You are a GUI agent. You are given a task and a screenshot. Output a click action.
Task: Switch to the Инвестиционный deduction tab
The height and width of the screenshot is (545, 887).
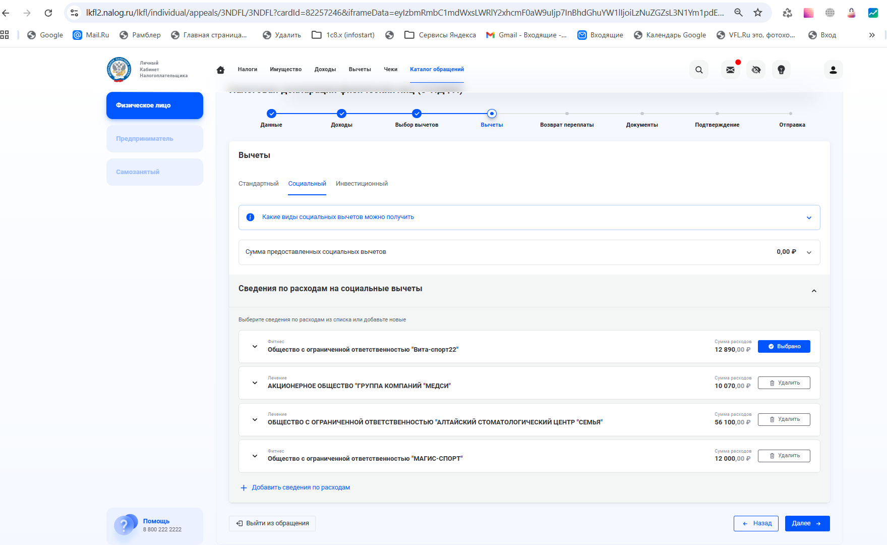(x=362, y=184)
